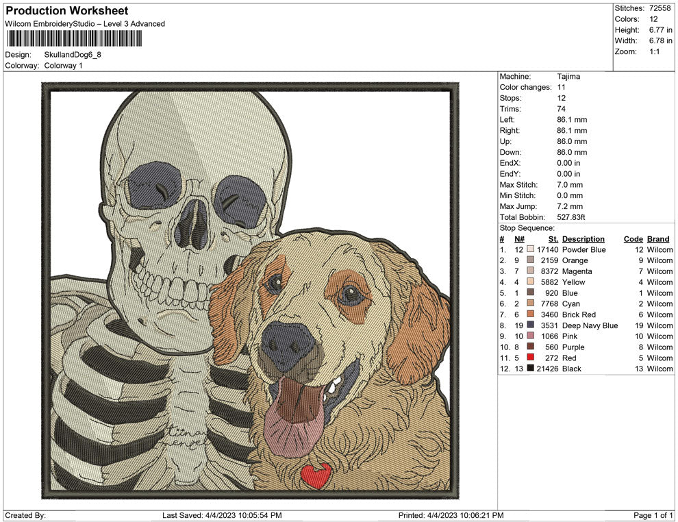Click the Production Worksheet title

click(x=66, y=11)
